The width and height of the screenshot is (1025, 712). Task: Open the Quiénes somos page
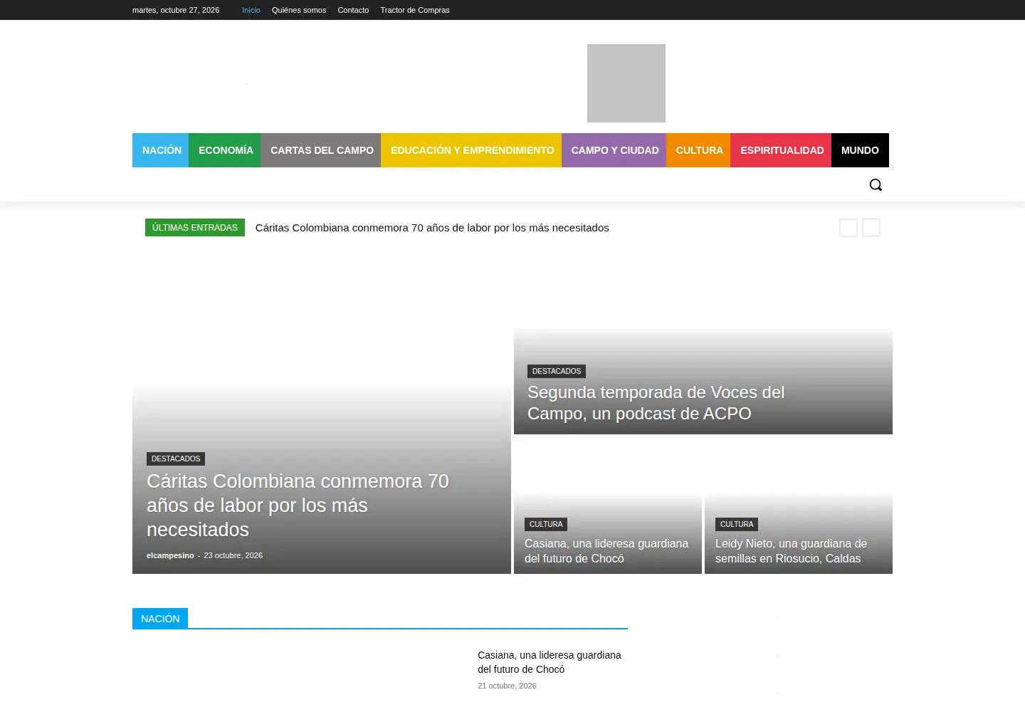pyautogui.click(x=299, y=10)
